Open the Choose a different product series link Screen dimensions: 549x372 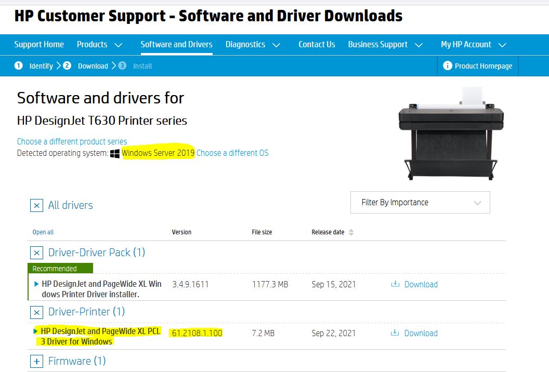[x=72, y=141]
